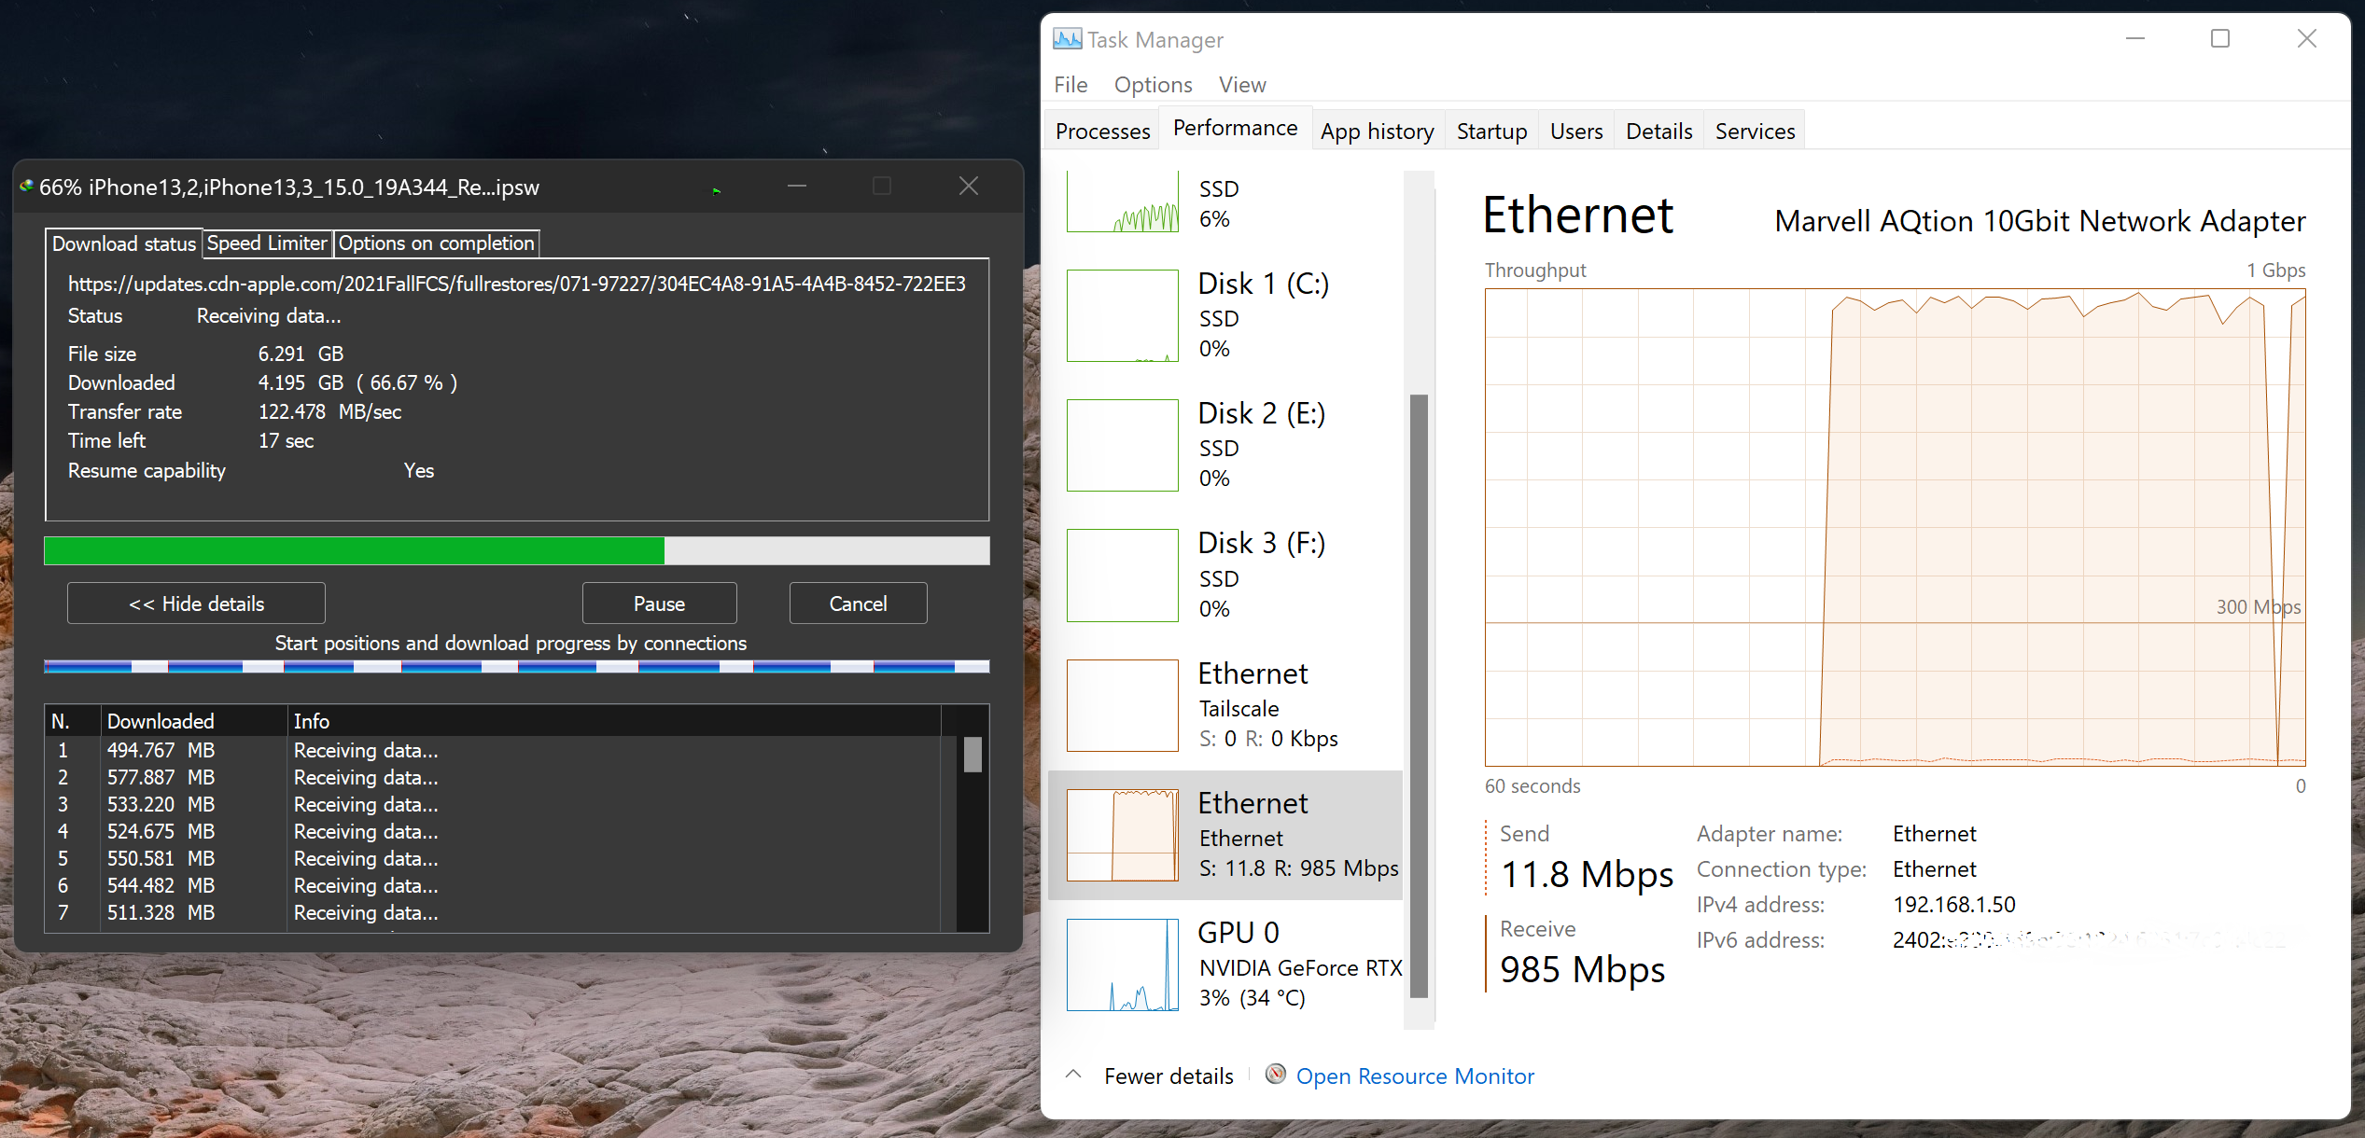Viewport: 2365px width, 1138px height.
Task: Open the Options on completion tab
Action: (x=436, y=243)
